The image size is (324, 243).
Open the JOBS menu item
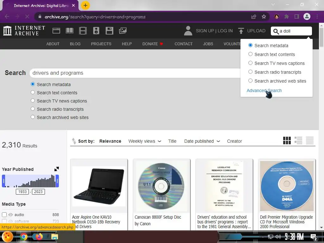[x=208, y=44]
